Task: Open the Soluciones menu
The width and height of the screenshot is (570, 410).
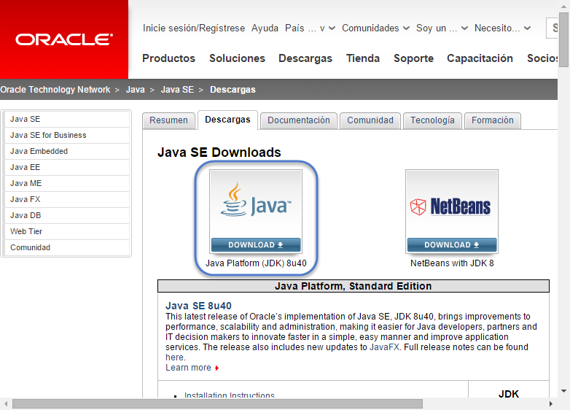Action: (x=237, y=58)
